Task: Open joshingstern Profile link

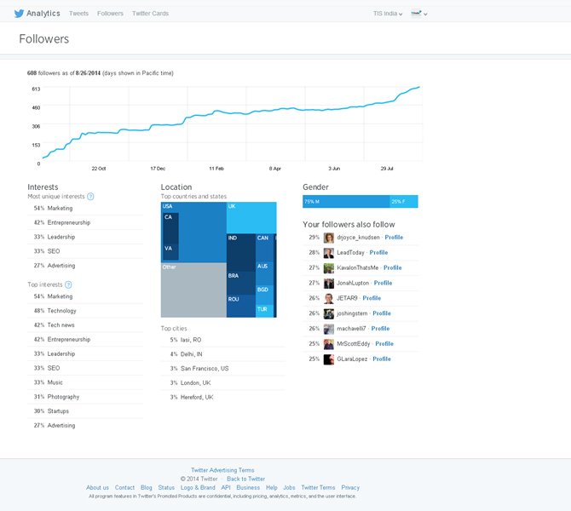Action: click(381, 313)
